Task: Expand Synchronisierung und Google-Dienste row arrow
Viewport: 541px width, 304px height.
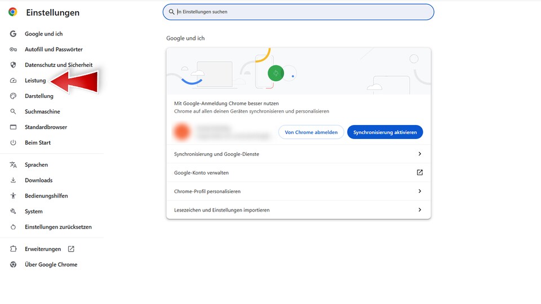Action: coord(419,154)
